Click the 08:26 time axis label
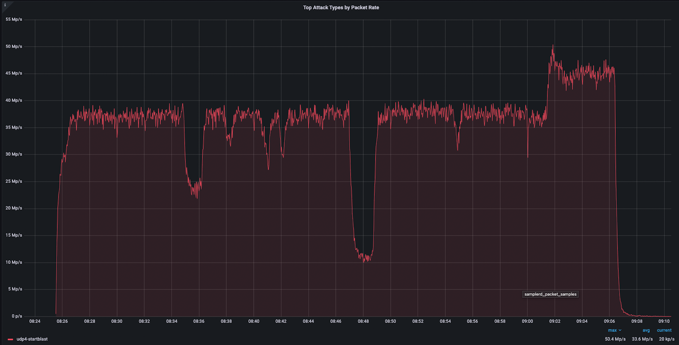The height and width of the screenshot is (345, 679). click(62, 321)
